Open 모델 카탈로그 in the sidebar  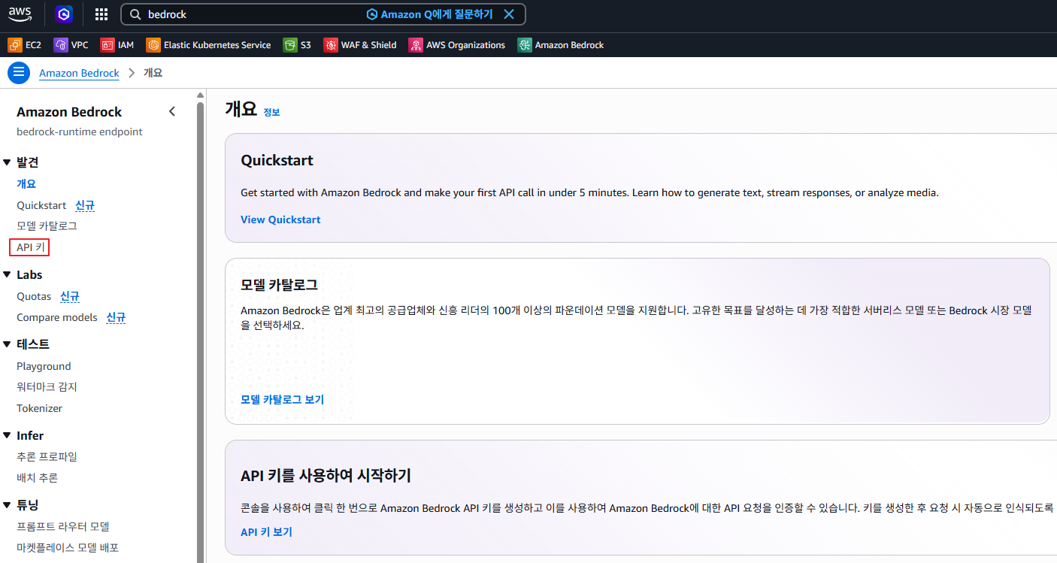point(47,226)
